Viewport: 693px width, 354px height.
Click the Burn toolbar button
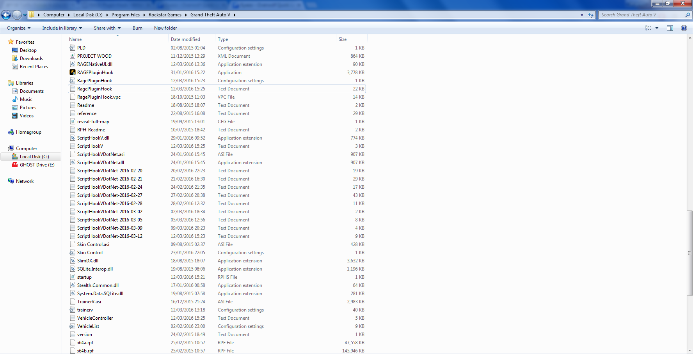coord(137,28)
